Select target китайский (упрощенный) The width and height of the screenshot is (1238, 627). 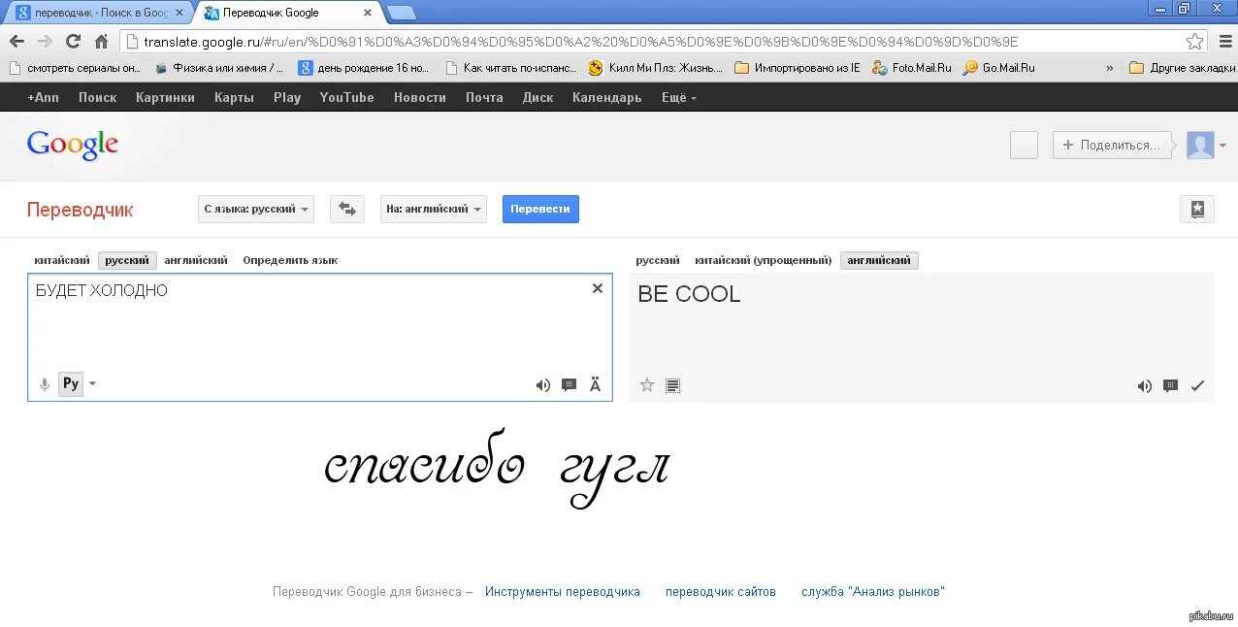764,260
